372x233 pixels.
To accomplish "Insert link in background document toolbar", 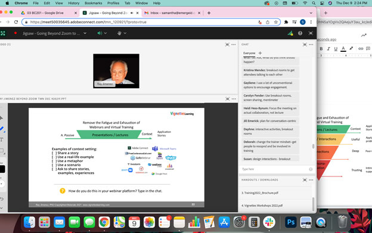I will tap(361, 49).
